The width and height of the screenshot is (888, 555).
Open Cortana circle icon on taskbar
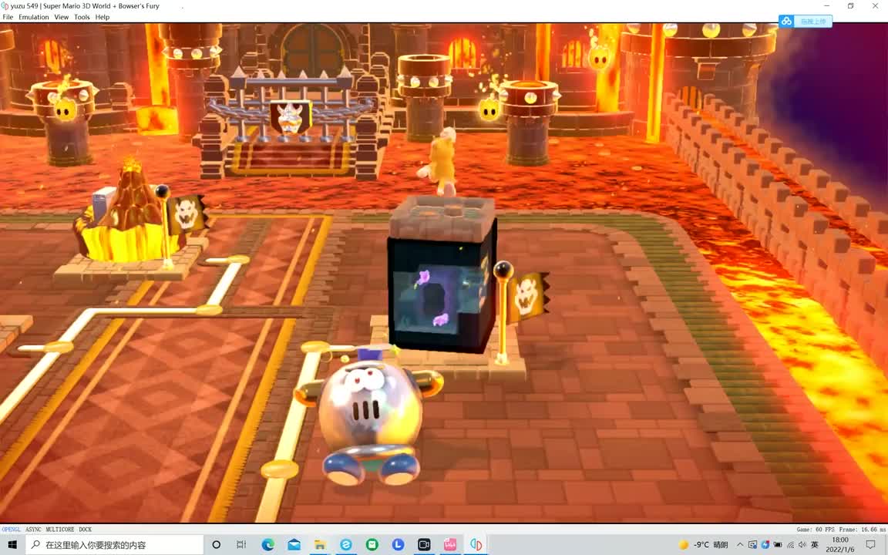click(216, 545)
